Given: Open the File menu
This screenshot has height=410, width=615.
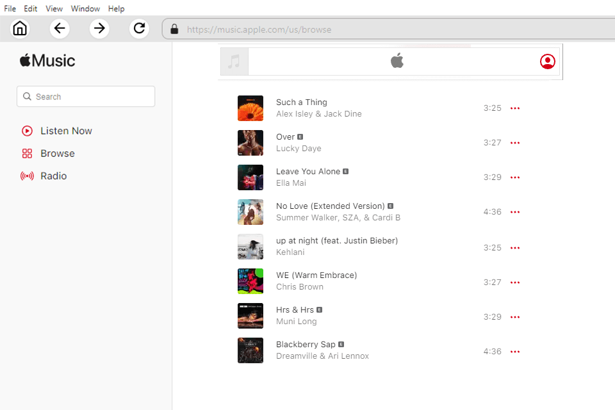Looking at the screenshot, I should [10, 8].
